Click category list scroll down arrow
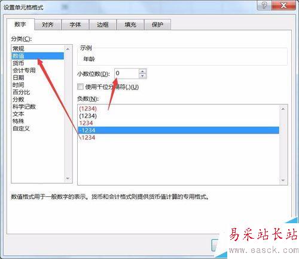Viewport: 299px width, 259px height. pyautogui.click(x=68, y=178)
